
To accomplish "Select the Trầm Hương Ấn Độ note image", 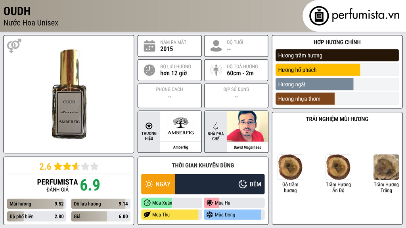I will click(338, 167).
